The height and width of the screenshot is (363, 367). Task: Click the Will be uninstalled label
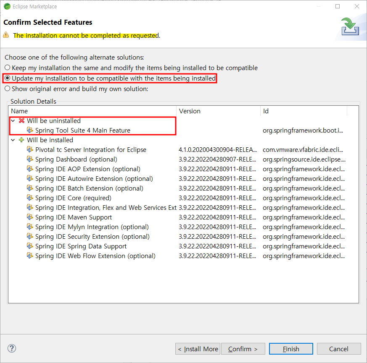point(53,121)
